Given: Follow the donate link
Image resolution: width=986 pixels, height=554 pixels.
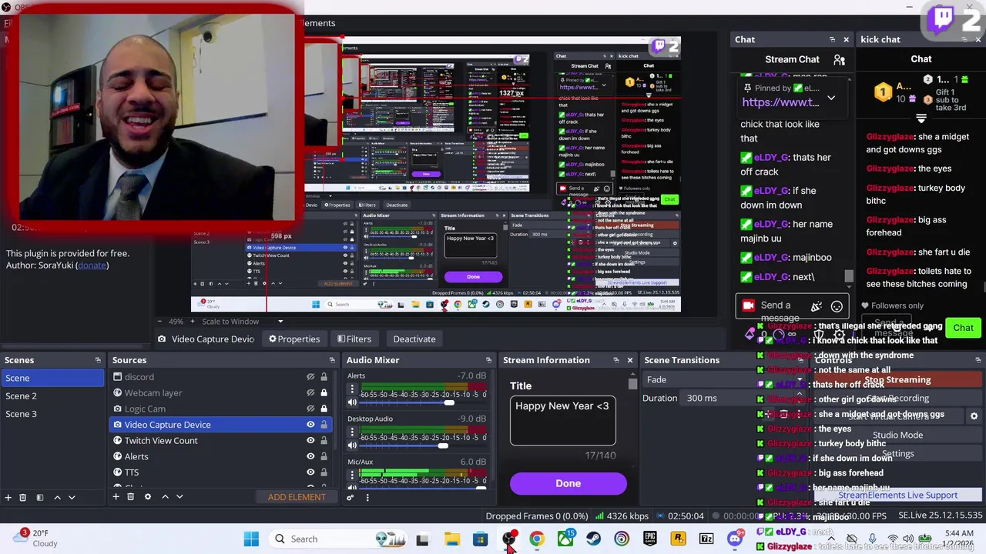Looking at the screenshot, I should coord(92,265).
